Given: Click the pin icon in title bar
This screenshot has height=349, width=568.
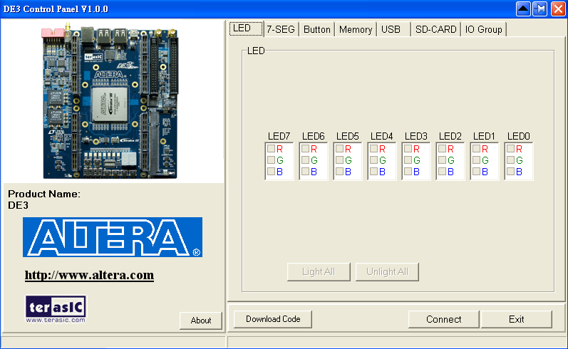Looking at the screenshot, I should click(540, 9).
